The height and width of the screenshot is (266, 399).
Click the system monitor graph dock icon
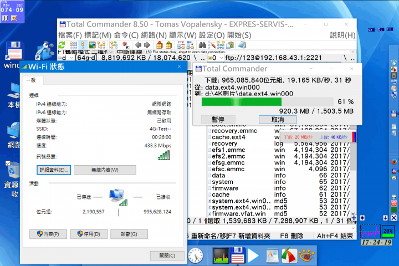221,255
